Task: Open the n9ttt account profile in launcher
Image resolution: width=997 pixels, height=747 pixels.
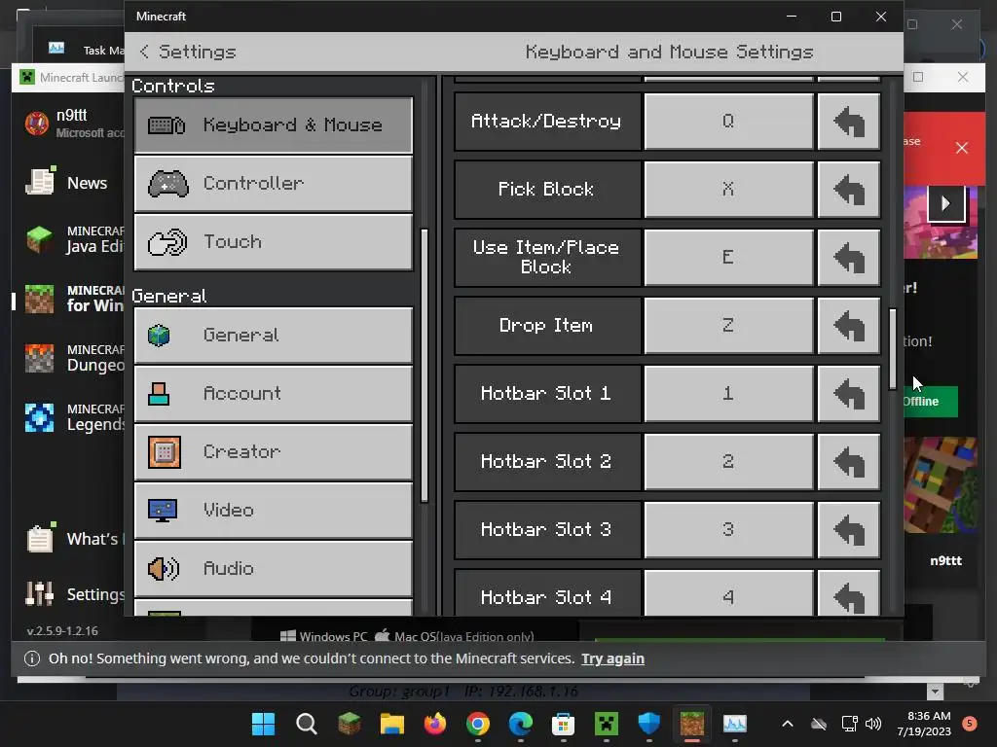Action: (69, 124)
